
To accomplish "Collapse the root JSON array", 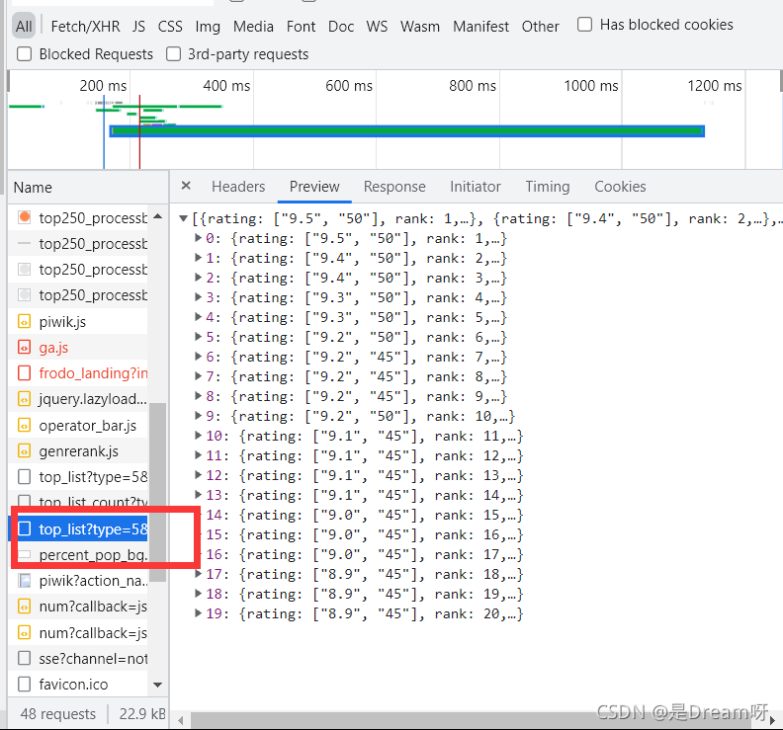I will click(183, 218).
